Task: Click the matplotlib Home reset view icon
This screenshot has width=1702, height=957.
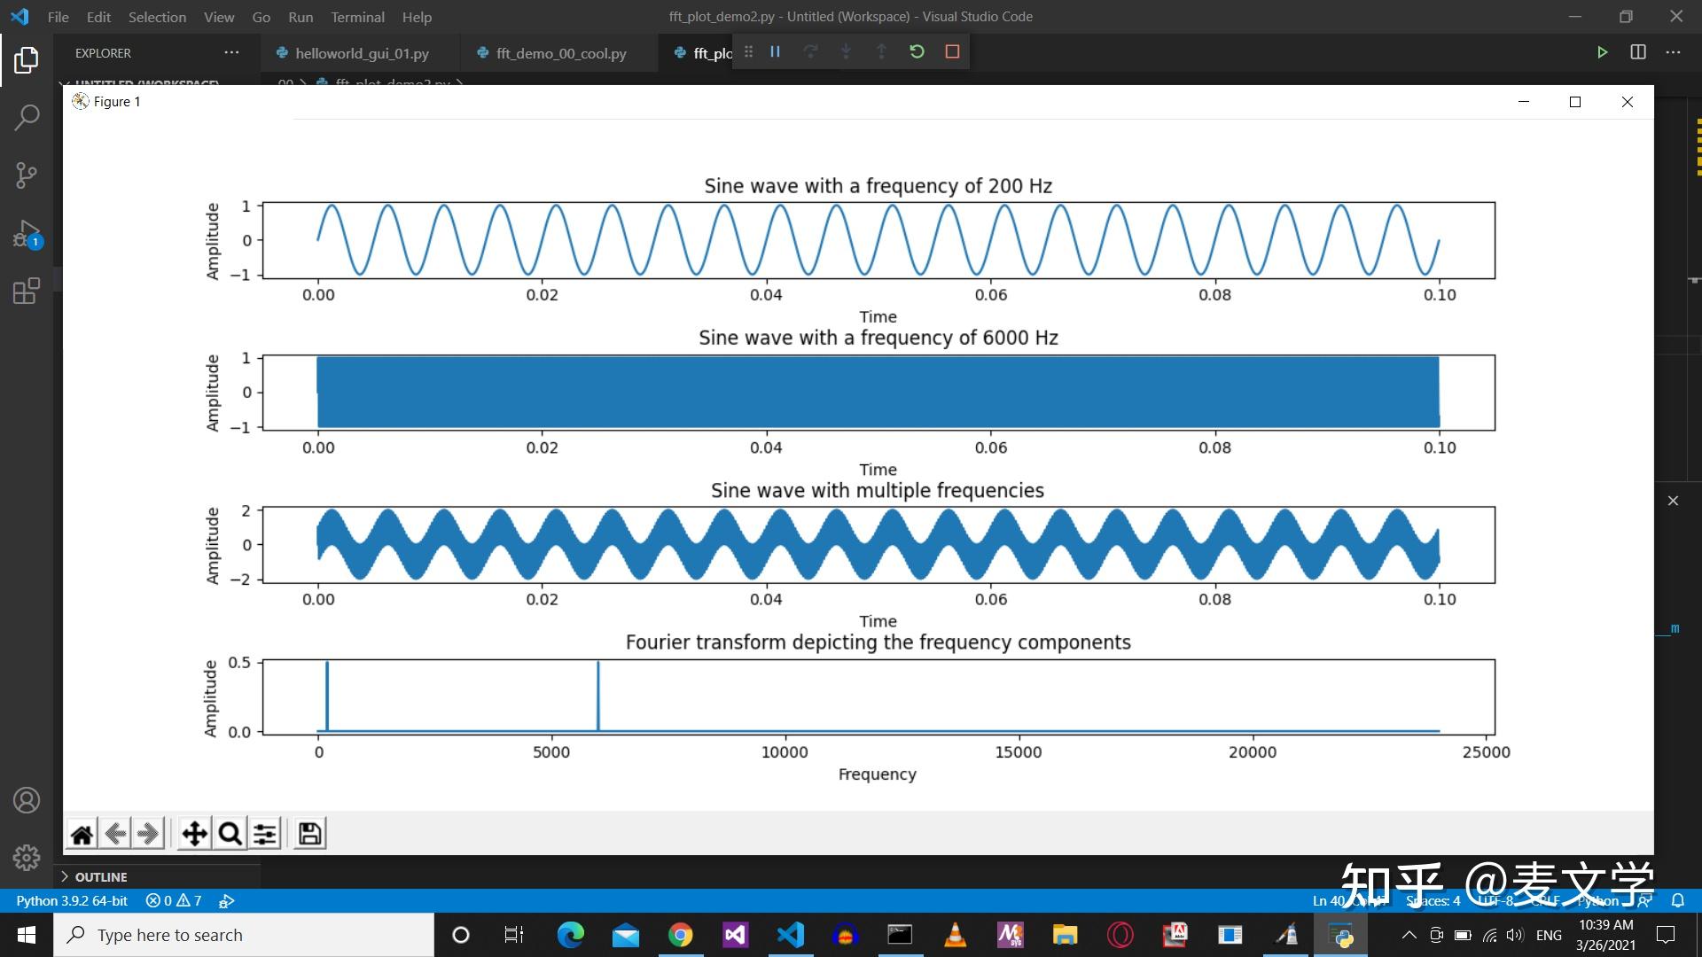Action: [x=82, y=834]
